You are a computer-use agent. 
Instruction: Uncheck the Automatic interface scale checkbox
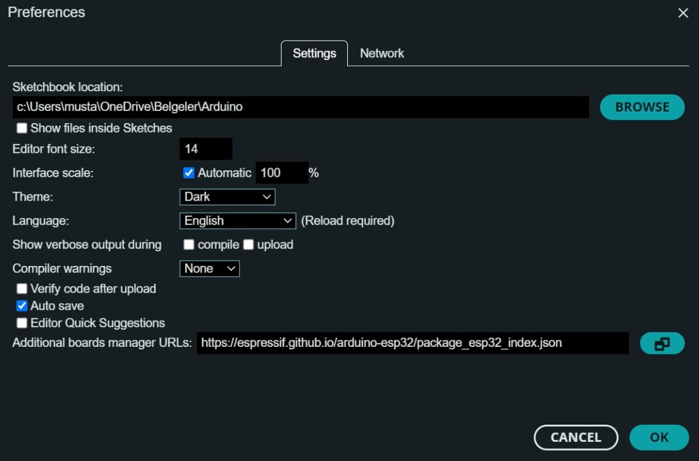[x=189, y=173]
